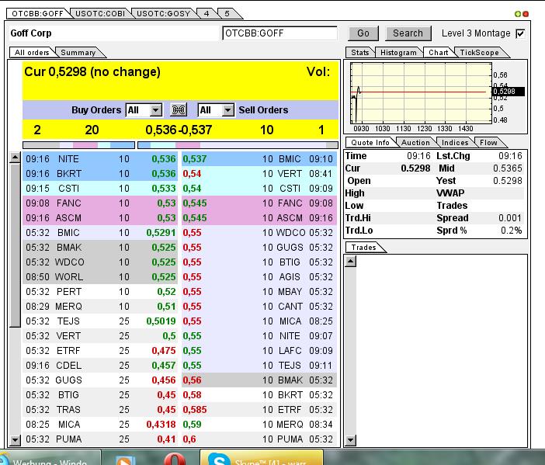Open the Buy Orders All dropdown
Viewport: 545px width, 465px height.
[x=144, y=110]
